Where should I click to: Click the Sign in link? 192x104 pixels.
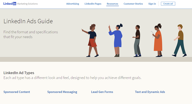(x=152, y=4)
